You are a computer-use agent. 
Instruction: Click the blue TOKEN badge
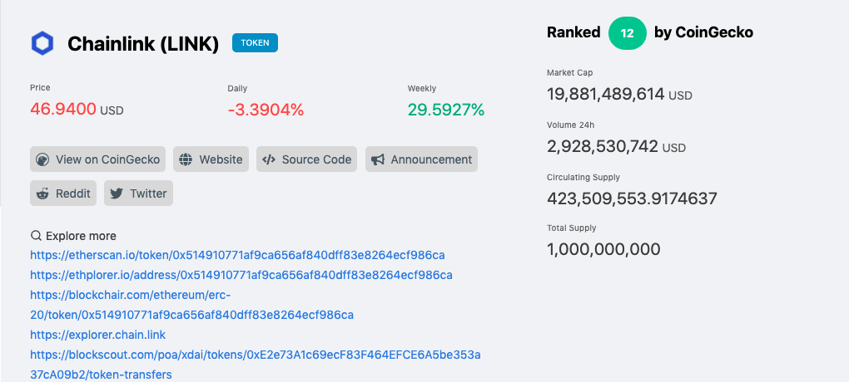tap(255, 42)
